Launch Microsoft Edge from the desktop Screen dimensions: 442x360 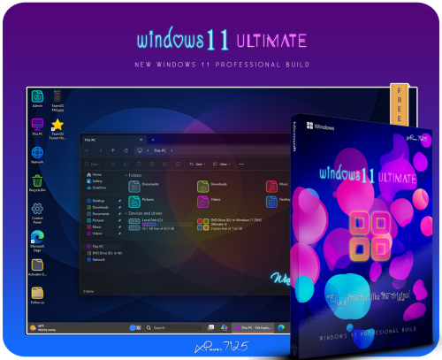coord(37,241)
